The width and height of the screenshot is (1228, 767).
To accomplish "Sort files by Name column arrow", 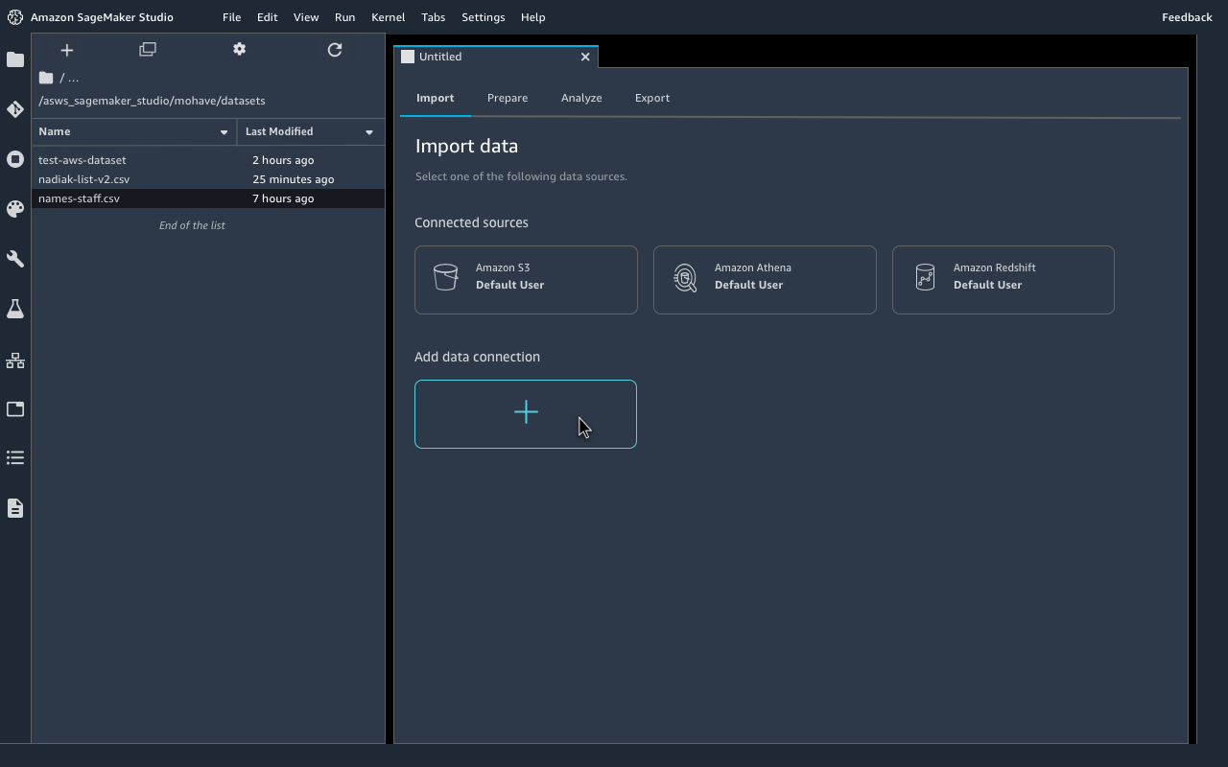I will pyautogui.click(x=224, y=132).
